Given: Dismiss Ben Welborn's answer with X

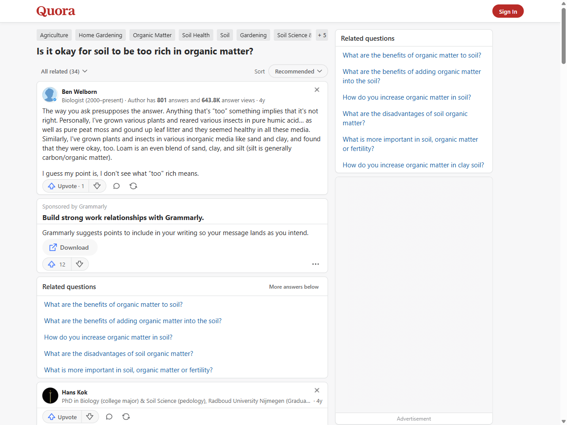Looking at the screenshot, I should (317, 90).
